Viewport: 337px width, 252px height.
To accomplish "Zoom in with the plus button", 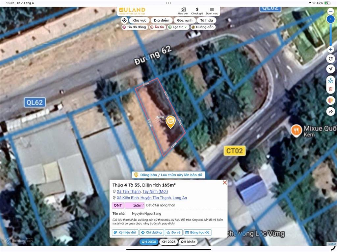I will click(x=330, y=50).
